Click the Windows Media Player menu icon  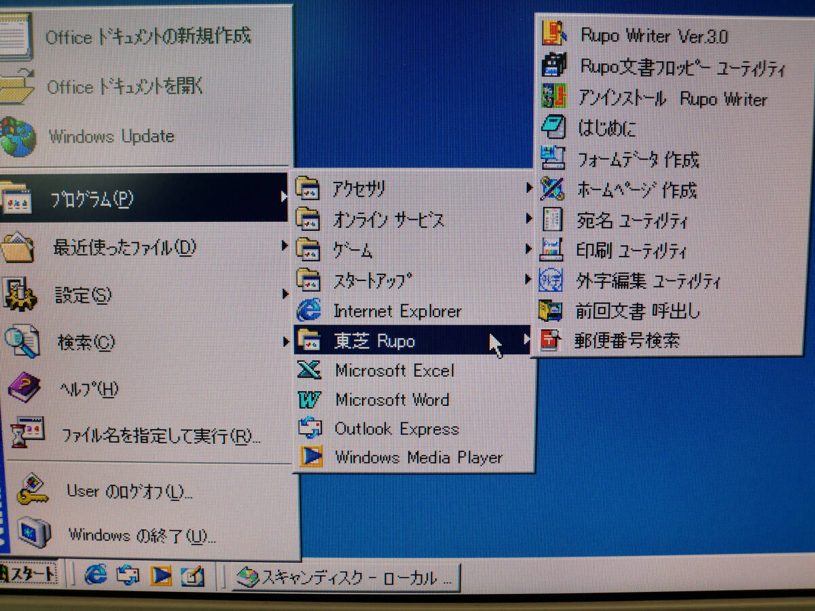click(x=312, y=457)
